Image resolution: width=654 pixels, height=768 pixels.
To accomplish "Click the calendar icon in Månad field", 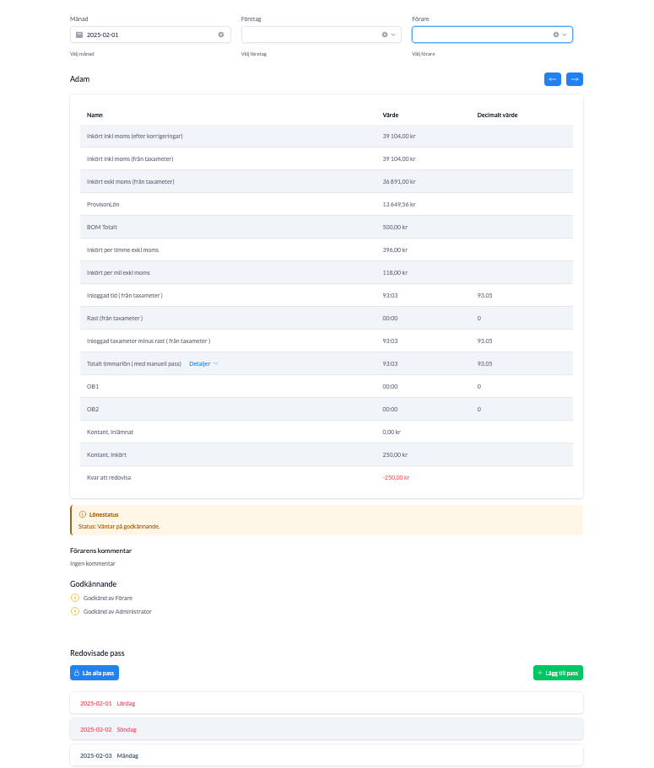I will click(x=79, y=35).
